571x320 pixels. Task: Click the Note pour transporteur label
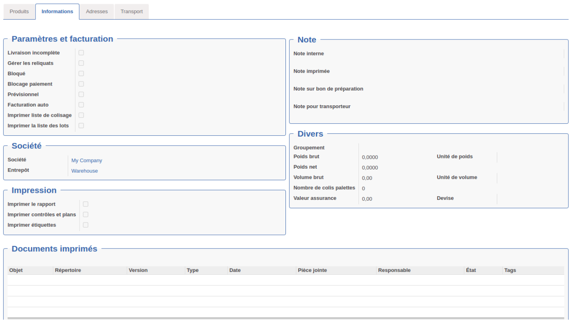point(322,107)
